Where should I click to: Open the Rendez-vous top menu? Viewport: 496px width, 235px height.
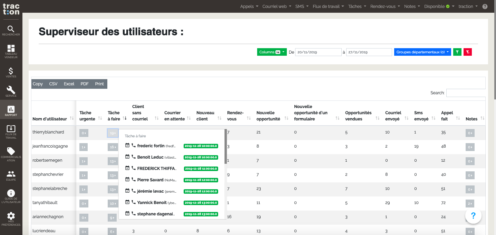coord(385,7)
